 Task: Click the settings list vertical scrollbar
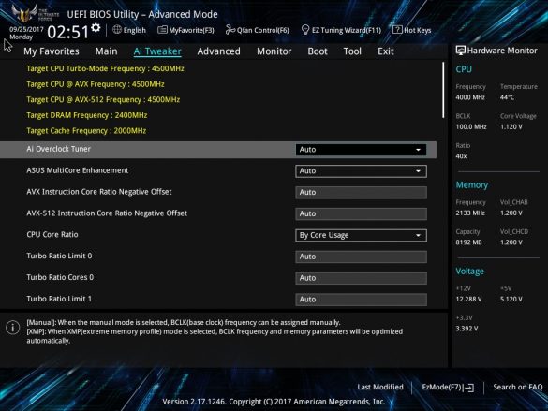443,90
